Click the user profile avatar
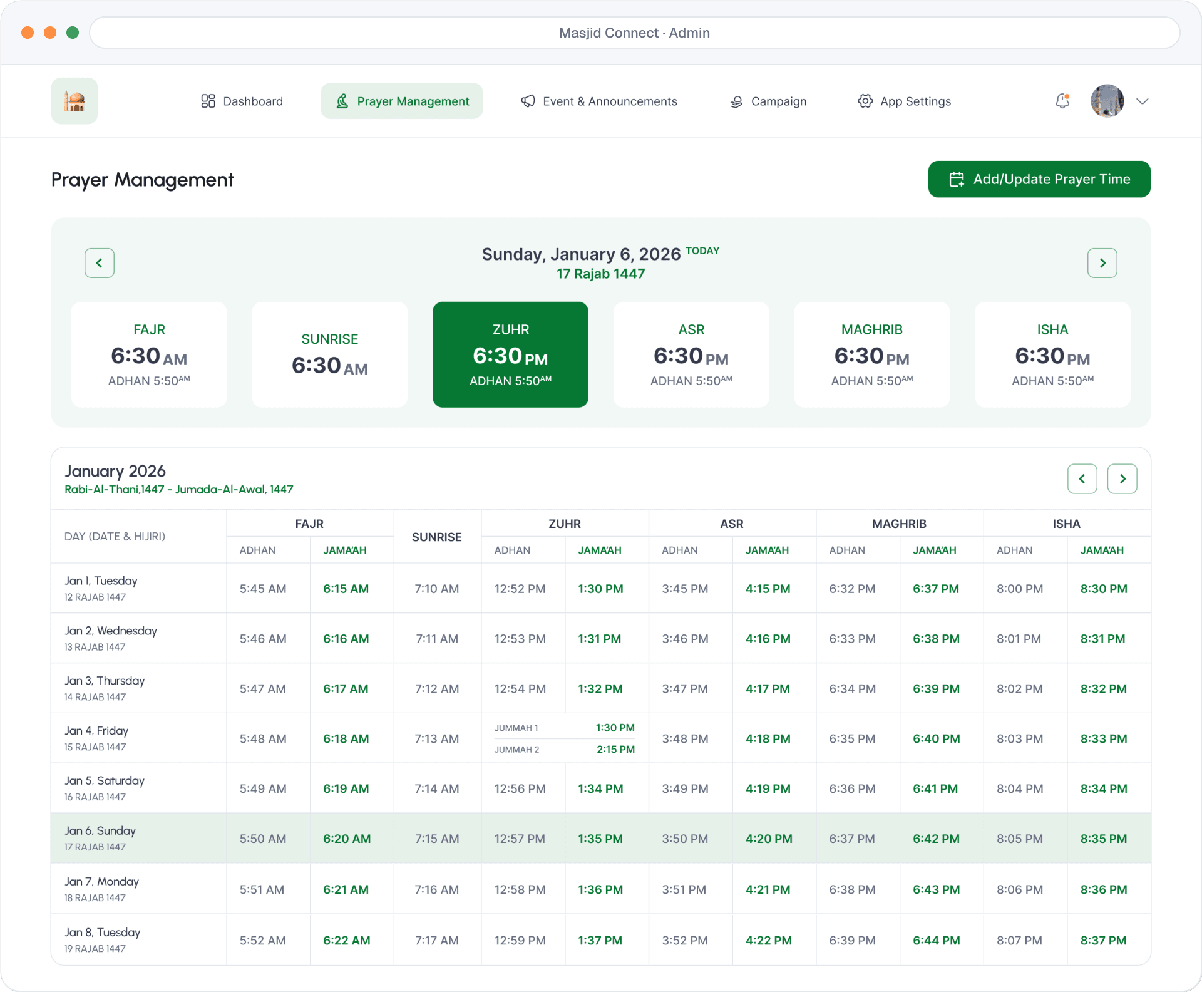Image resolution: width=1202 pixels, height=992 pixels. click(1107, 101)
